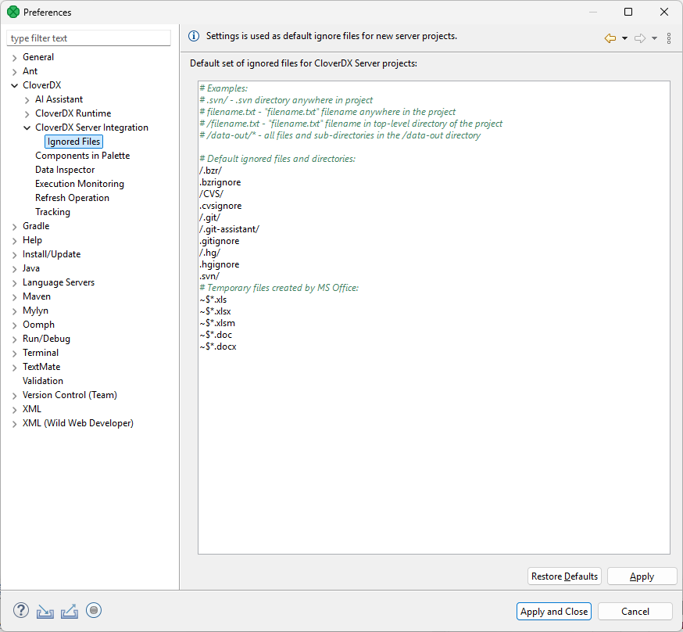Expand the Java tree node
683x632 pixels.
(14, 269)
